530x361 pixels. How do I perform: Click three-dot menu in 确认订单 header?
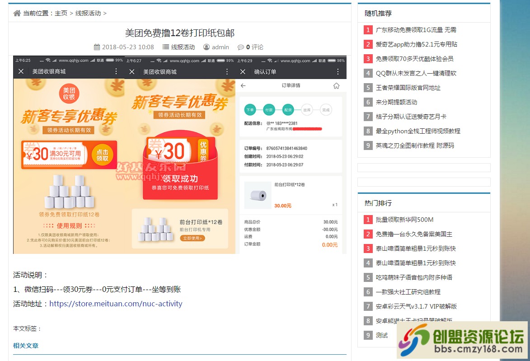coord(338,72)
